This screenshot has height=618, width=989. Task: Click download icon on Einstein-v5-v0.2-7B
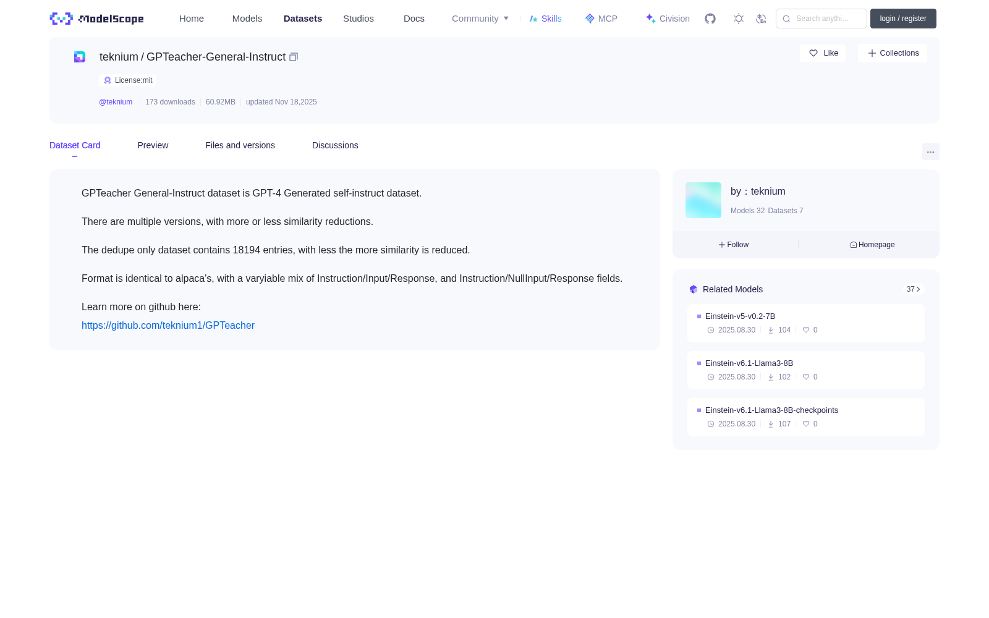coord(771,330)
